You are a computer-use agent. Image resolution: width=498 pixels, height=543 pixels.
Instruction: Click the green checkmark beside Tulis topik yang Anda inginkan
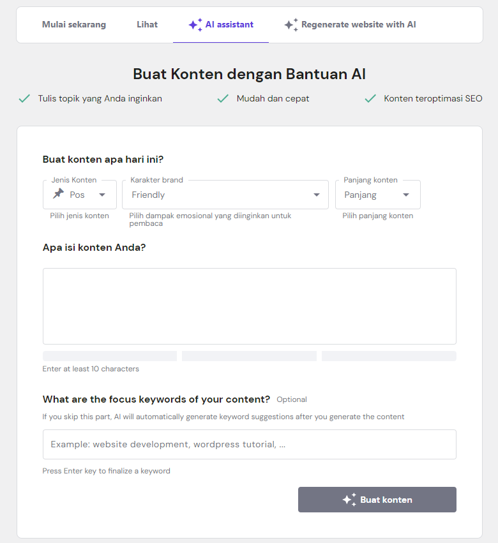point(24,98)
